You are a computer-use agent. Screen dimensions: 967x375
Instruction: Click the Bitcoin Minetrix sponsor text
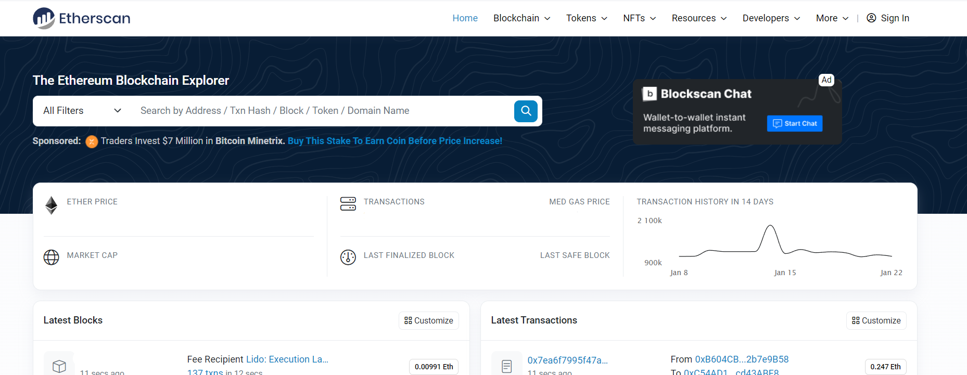[250, 141]
